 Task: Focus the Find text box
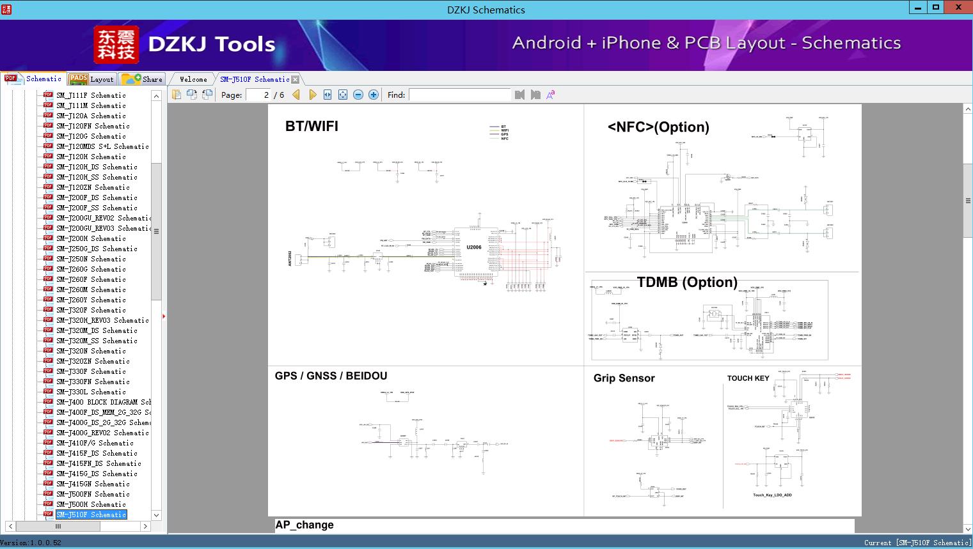coord(460,95)
